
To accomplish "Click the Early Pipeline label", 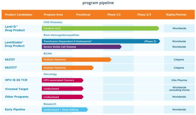I will coord(15,109).
